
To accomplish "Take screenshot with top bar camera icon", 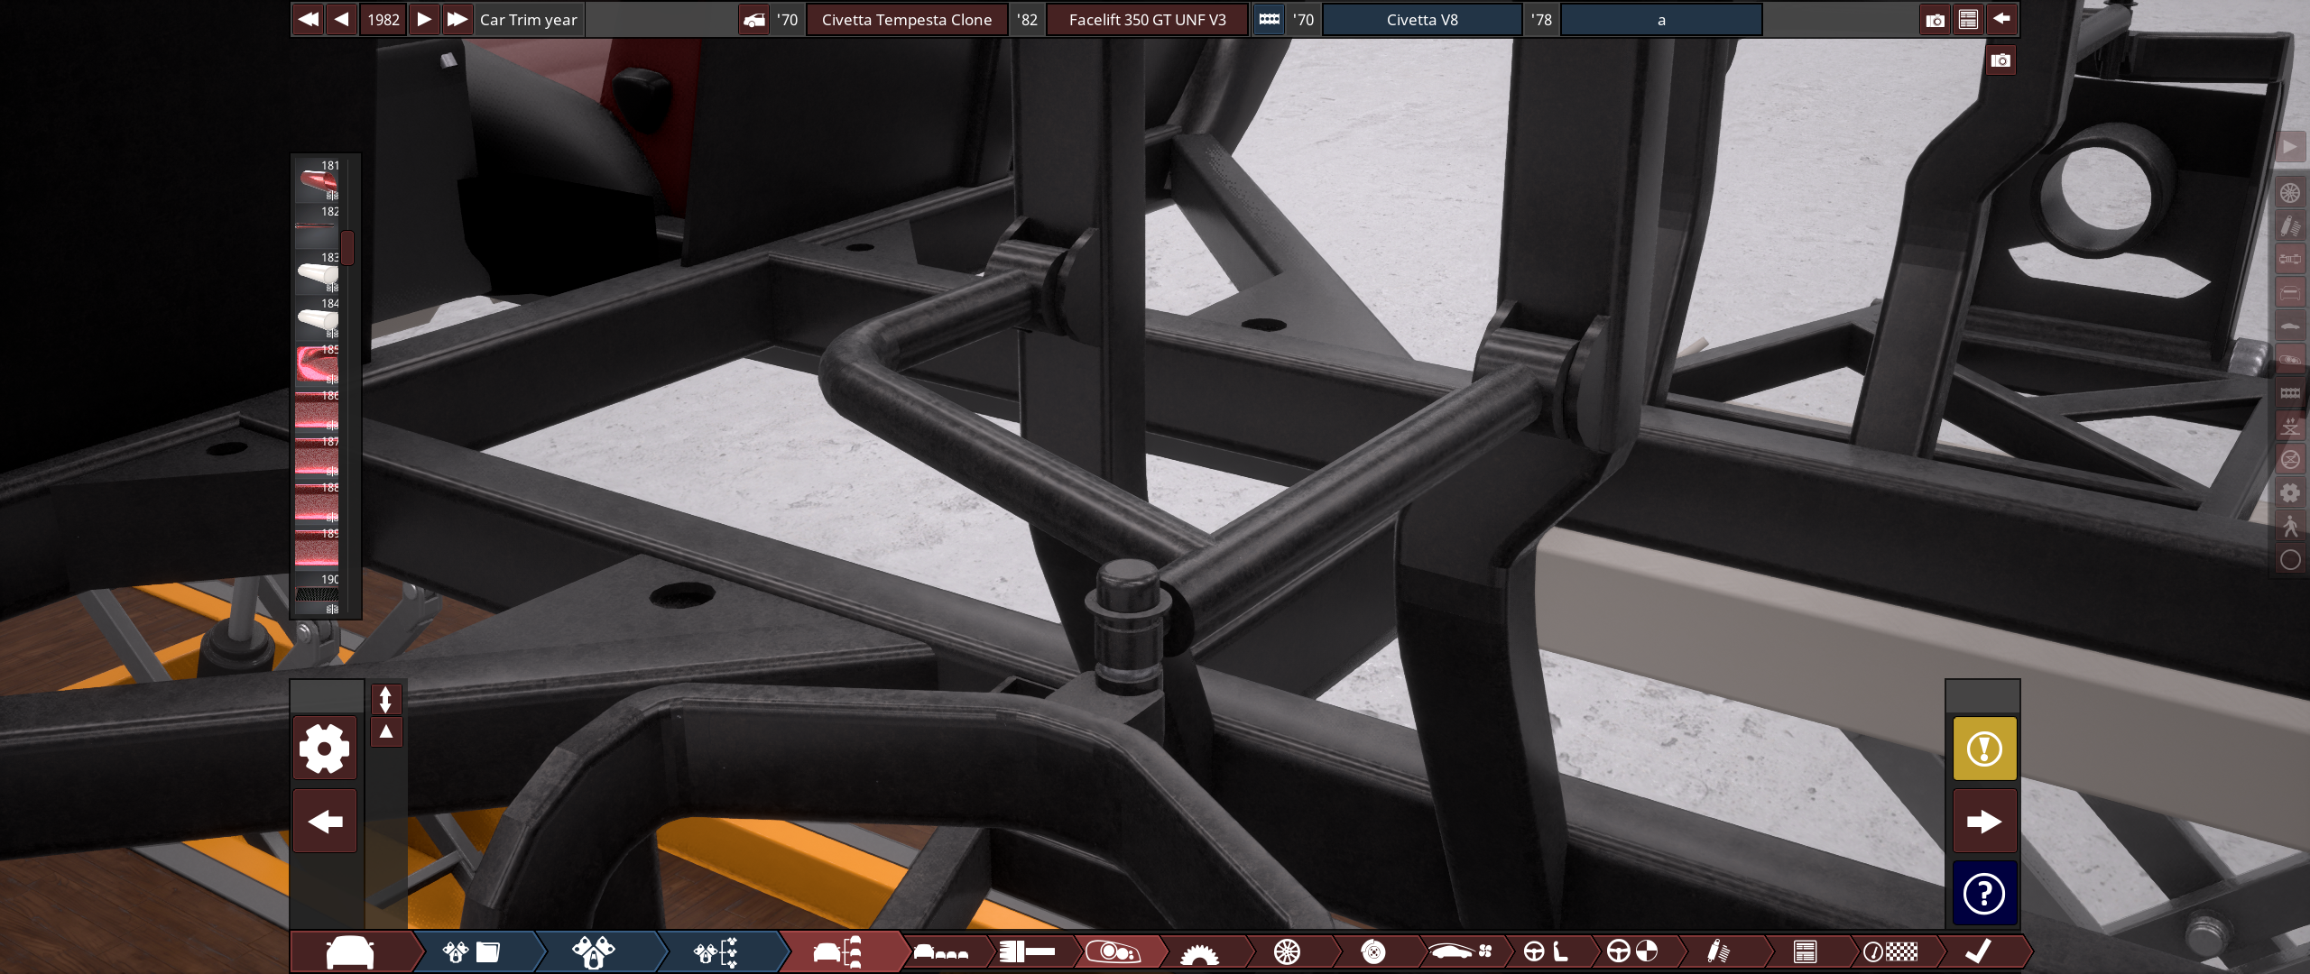I will click(1935, 20).
